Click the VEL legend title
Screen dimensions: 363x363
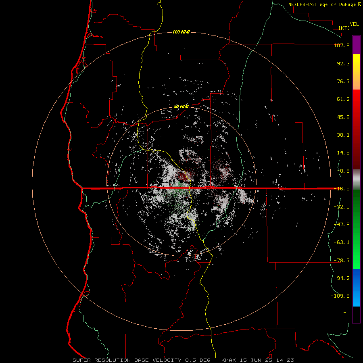point(354,24)
